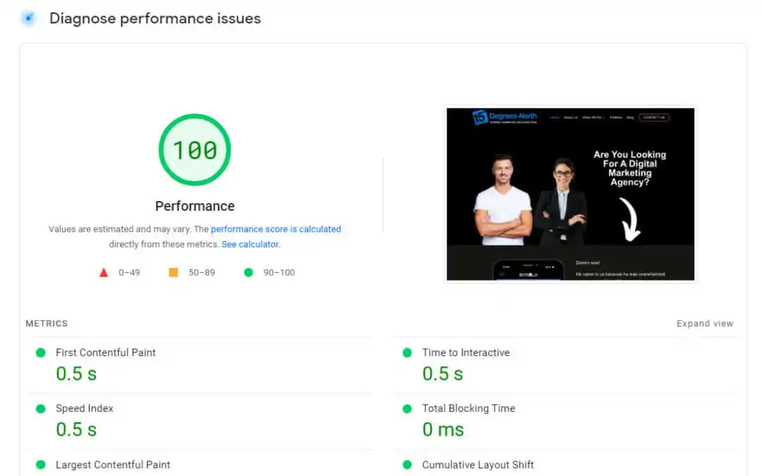Screen dimensions: 762x476
Task: Click Contact Us button in site thumbnail
Action: (654, 118)
